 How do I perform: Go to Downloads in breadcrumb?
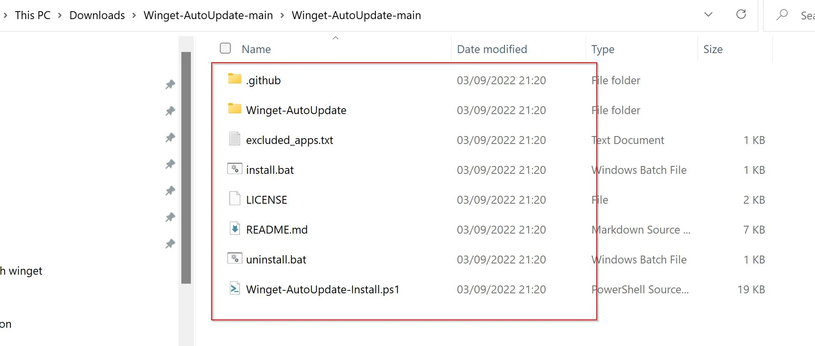(97, 15)
